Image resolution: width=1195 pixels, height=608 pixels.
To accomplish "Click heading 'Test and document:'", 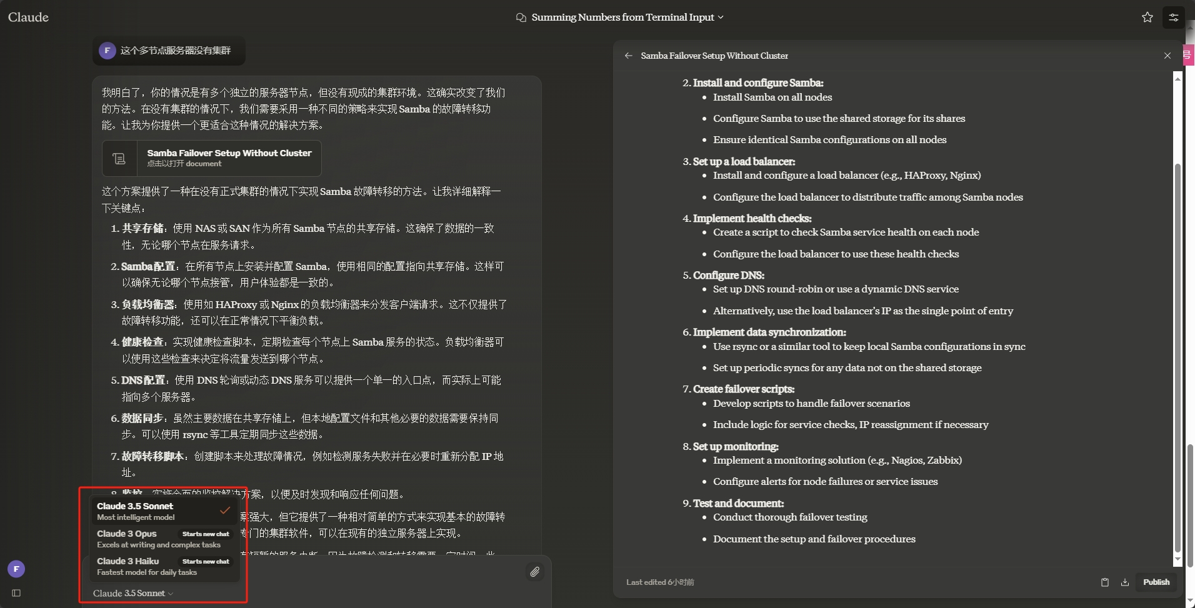I will (737, 503).
